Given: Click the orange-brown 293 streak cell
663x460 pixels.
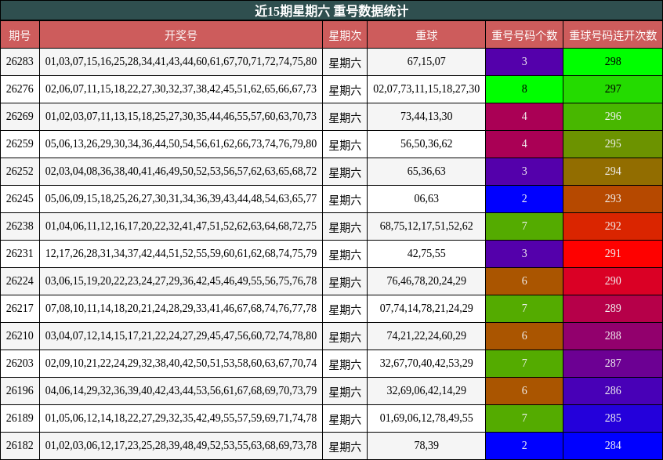Looking at the screenshot, I should [613, 199].
